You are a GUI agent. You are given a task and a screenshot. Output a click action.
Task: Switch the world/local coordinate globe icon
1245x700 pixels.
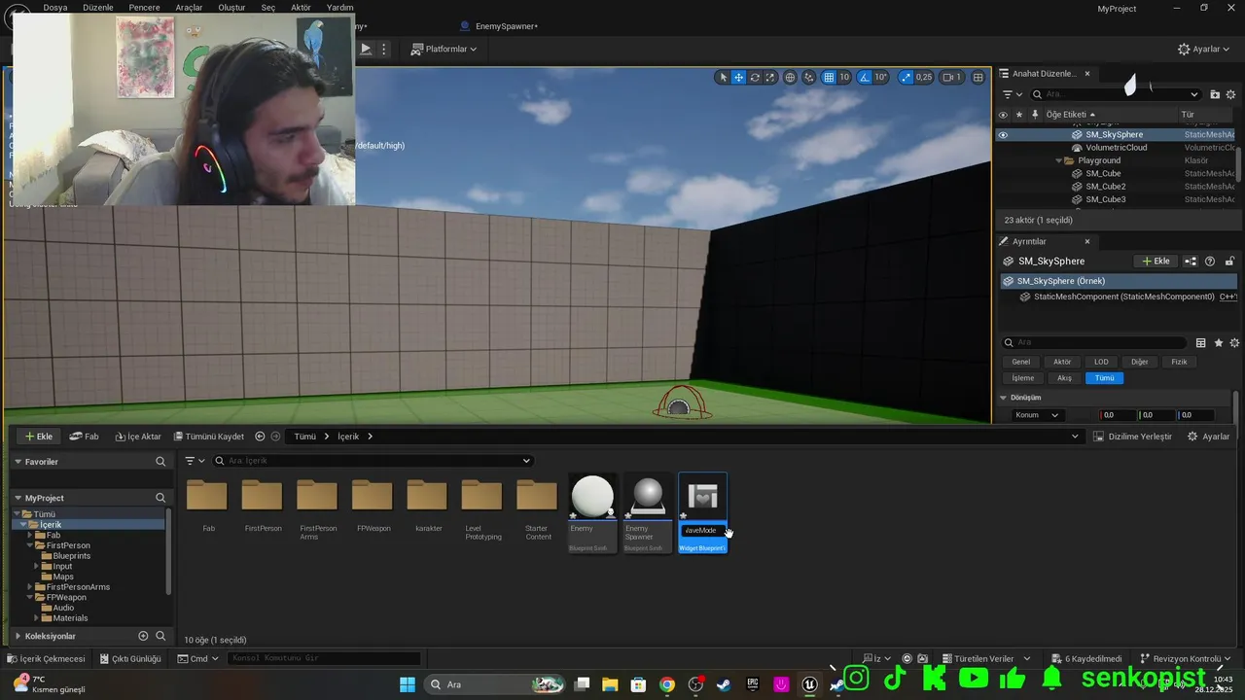click(x=791, y=77)
